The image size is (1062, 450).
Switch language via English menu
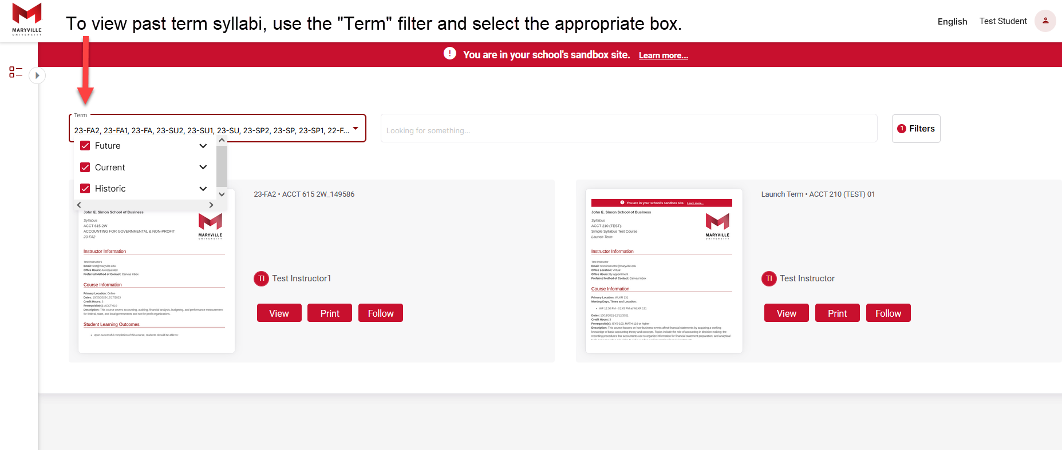click(x=952, y=21)
